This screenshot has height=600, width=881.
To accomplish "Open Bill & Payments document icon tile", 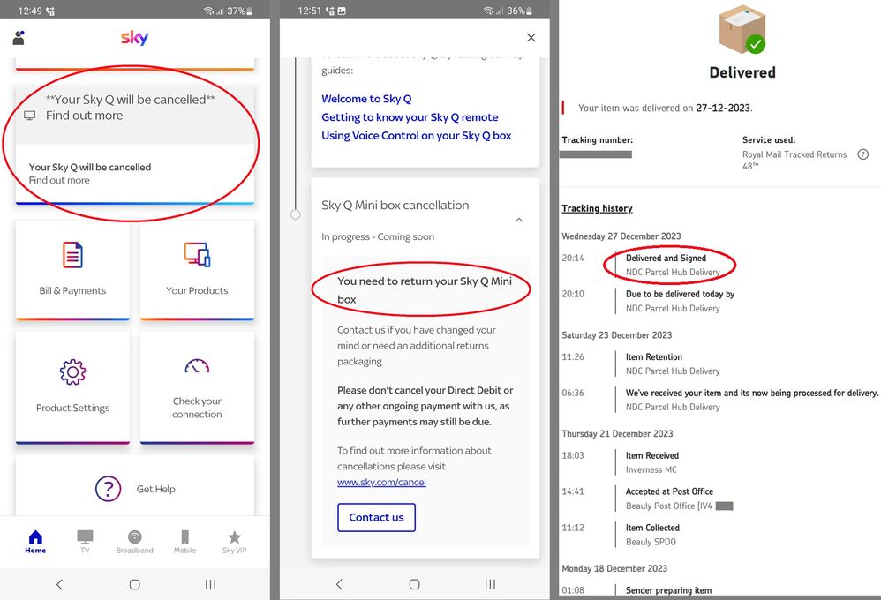I will [72, 270].
